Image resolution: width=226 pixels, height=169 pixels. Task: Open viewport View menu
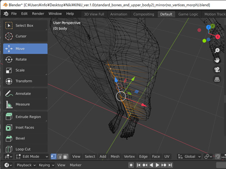(x=76, y=157)
